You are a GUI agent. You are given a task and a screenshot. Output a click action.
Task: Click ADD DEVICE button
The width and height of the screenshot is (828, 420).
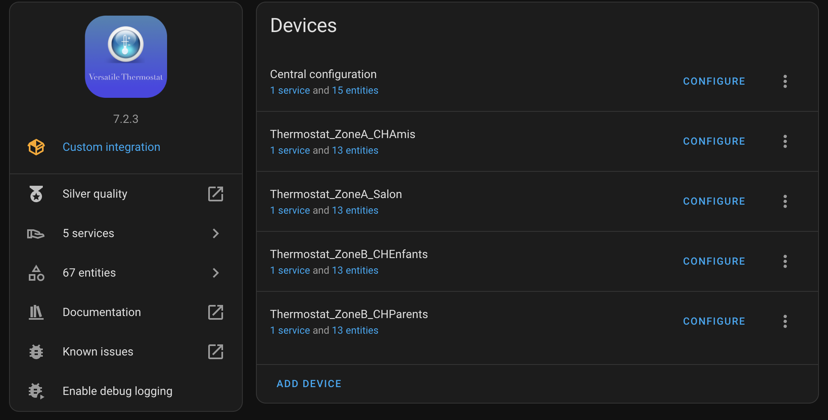(309, 384)
